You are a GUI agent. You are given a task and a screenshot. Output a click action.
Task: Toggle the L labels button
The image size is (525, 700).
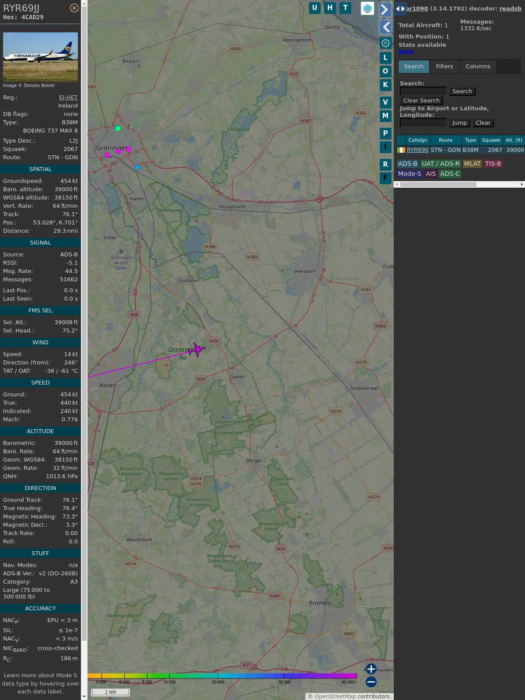pos(385,58)
